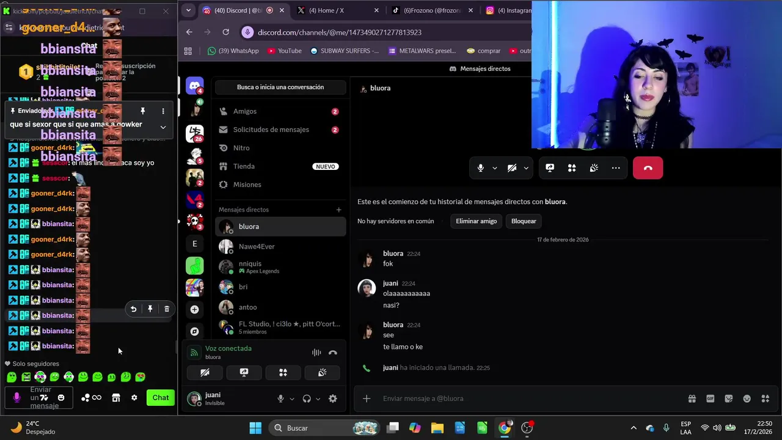Toggle camera in call toolbar

pos(512,168)
